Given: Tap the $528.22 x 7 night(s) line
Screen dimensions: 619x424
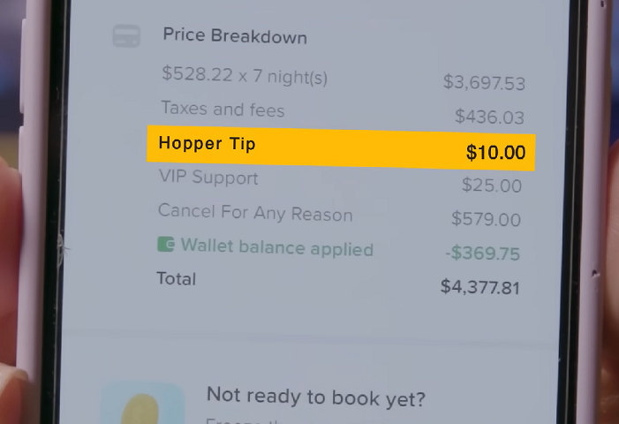Looking at the screenshot, I should 245,76.
